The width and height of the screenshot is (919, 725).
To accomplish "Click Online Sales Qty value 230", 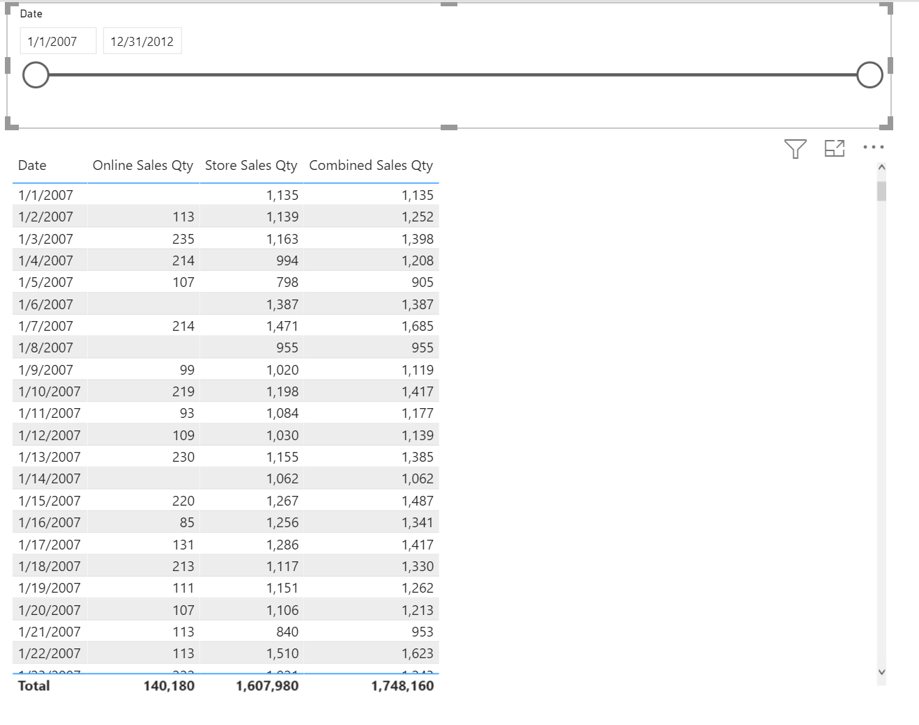I will [x=183, y=457].
